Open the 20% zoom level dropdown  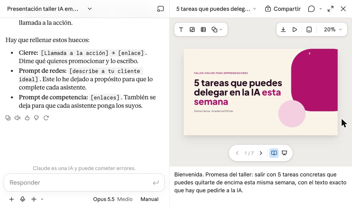pyautogui.click(x=333, y=30)
